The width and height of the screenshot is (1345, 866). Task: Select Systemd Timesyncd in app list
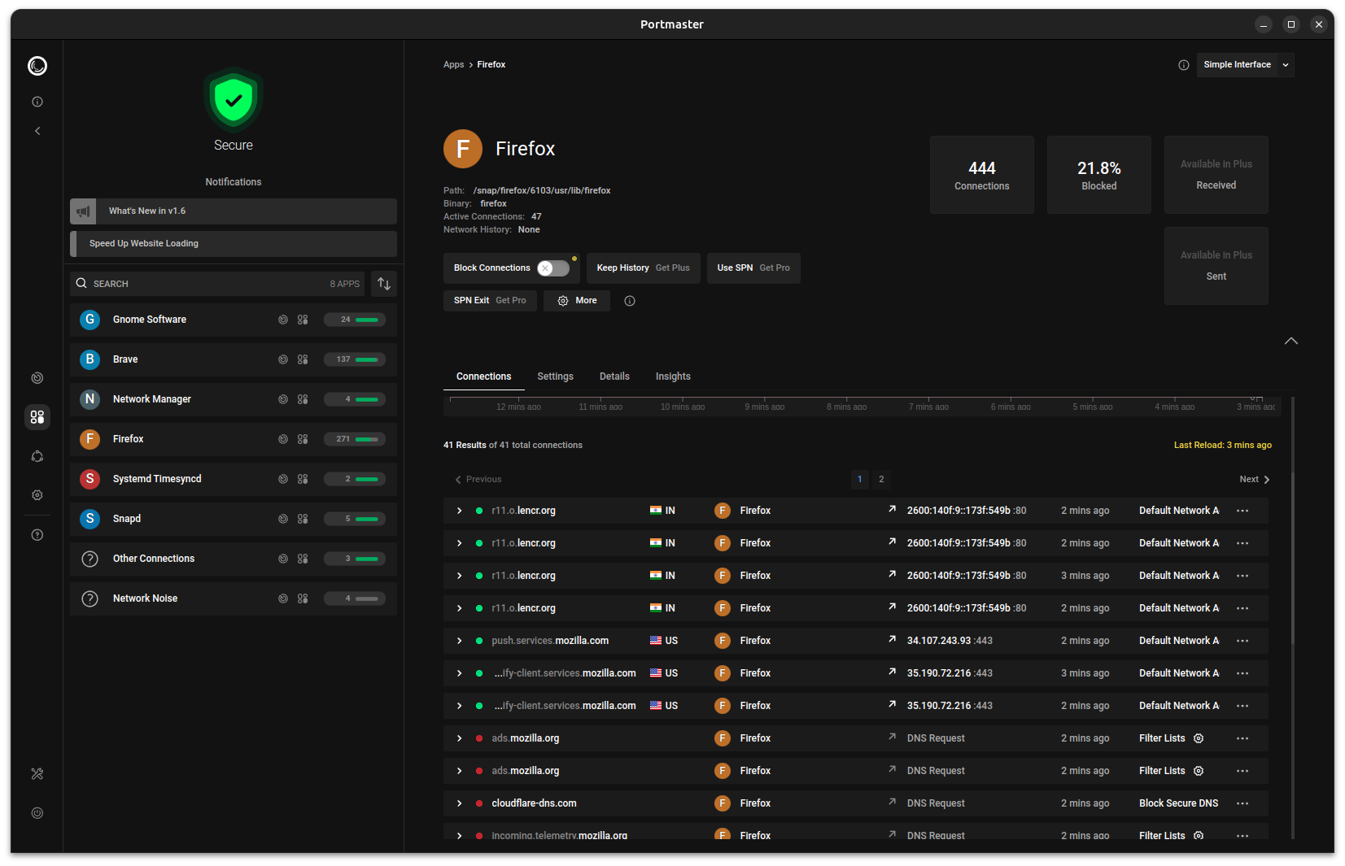pos(234,479)
